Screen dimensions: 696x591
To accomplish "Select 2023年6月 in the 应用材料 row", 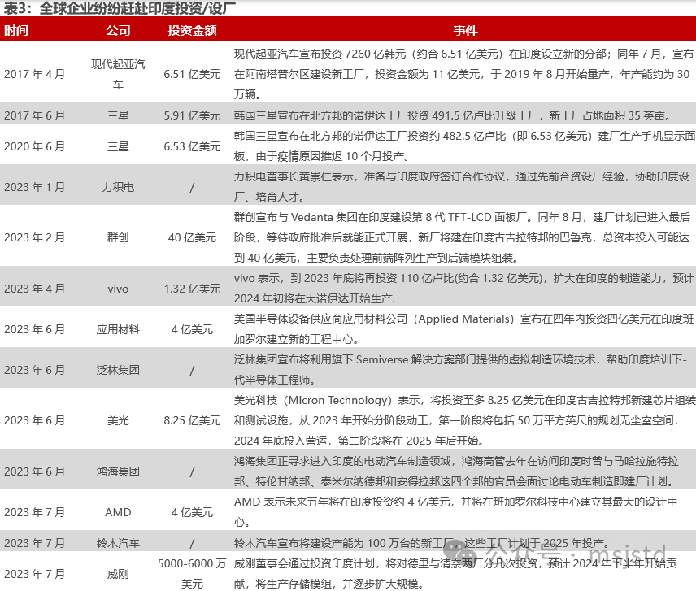I will coord(35,330).
